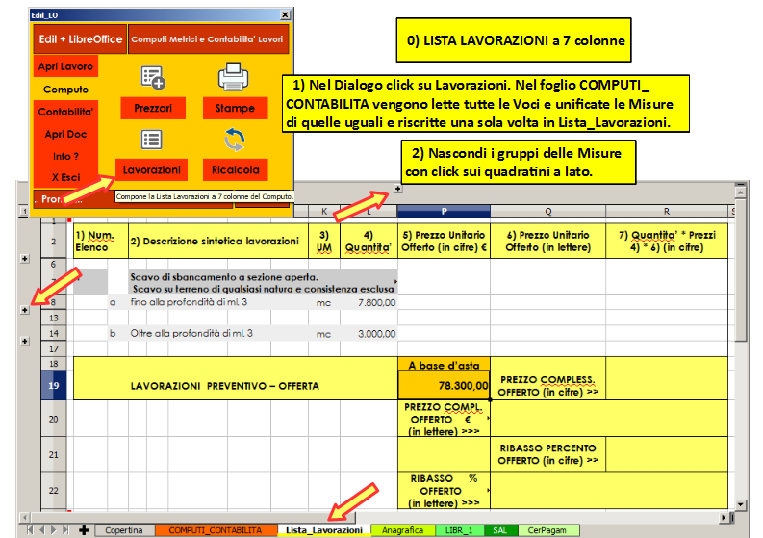The width and height of the screenshot is (763, 538).
Task: Select column P header
Action: coord(444,212)
